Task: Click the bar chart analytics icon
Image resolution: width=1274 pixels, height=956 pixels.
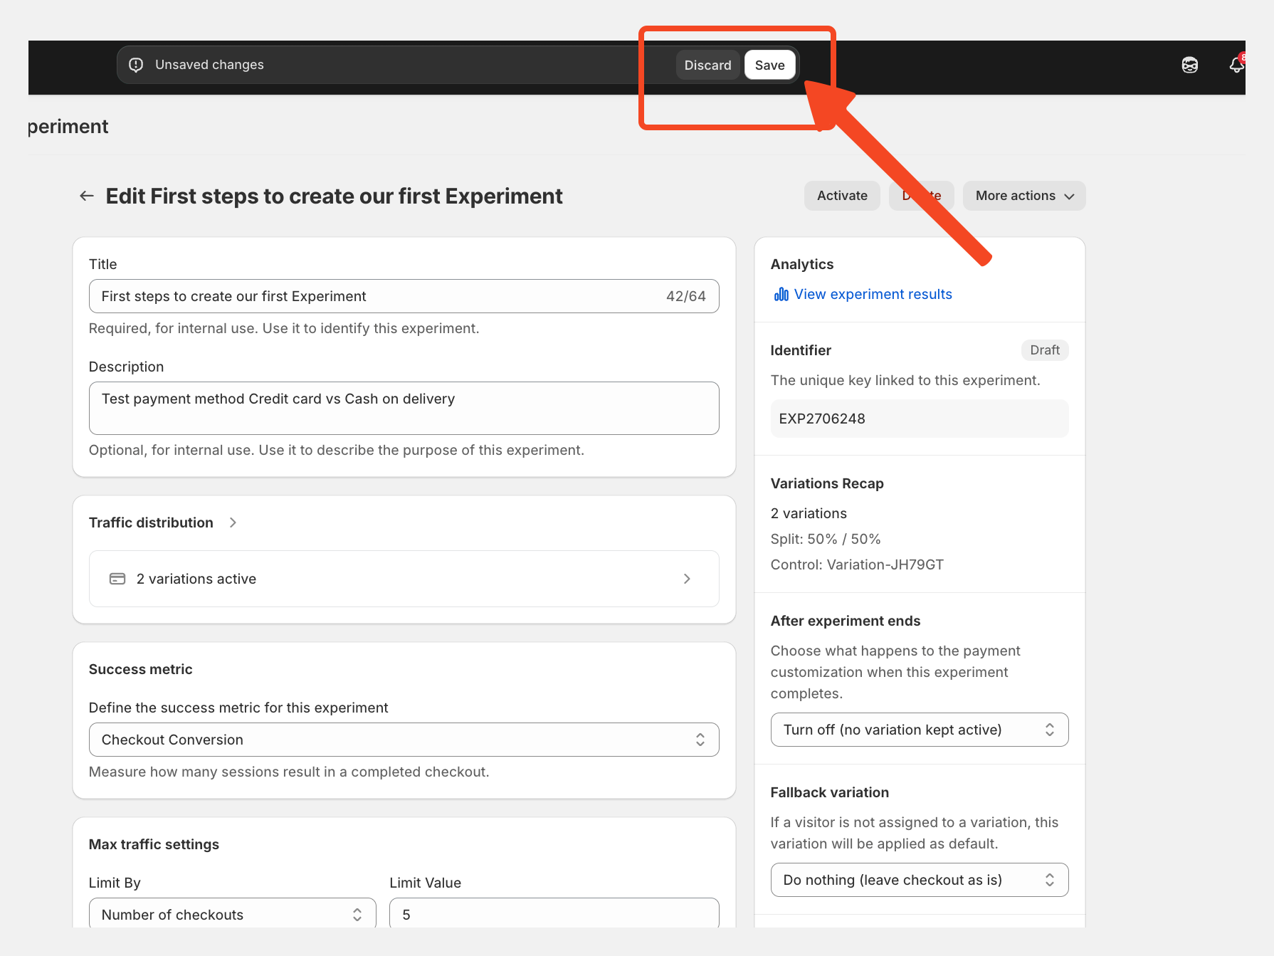Action: (781, 295)
